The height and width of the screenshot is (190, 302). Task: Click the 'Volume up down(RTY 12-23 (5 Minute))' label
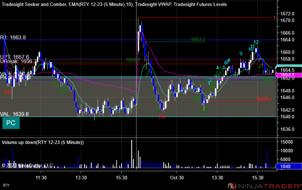(43, 142)
